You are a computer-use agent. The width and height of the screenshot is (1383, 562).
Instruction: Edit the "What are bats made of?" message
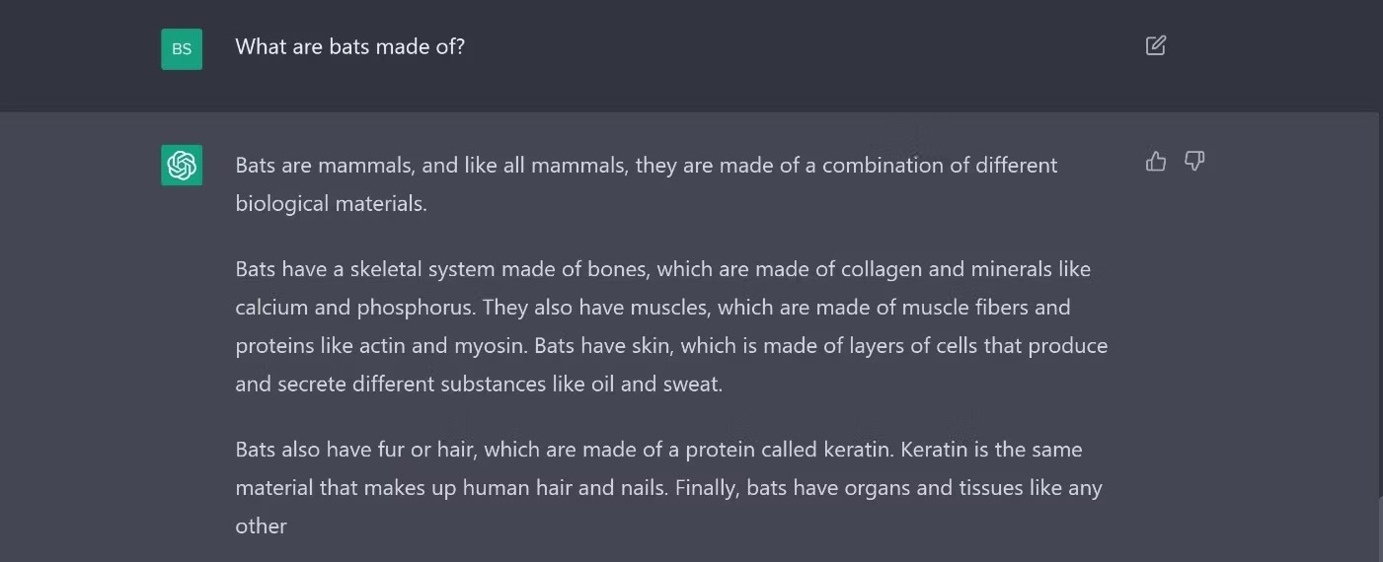tap(1156, 45)
